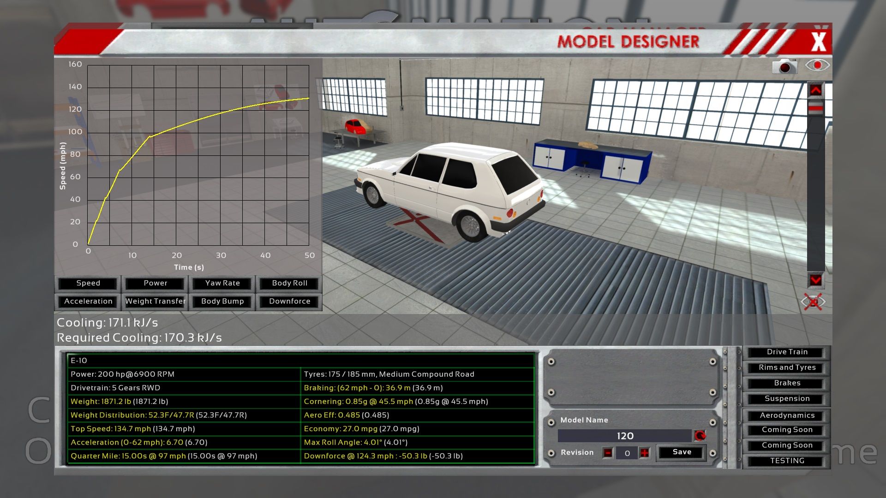Click the red refresh icon beside model name
886x498 pixels.
click(700, 436)
